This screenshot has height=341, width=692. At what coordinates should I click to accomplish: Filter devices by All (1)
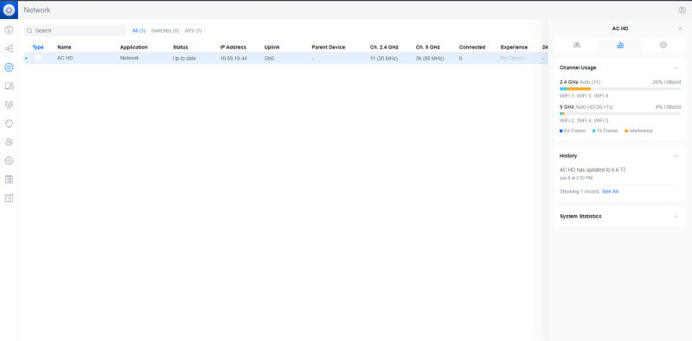(x=139, y=31)
